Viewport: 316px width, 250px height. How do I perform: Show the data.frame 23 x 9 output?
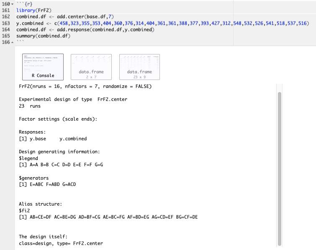[x=140, y=67]
